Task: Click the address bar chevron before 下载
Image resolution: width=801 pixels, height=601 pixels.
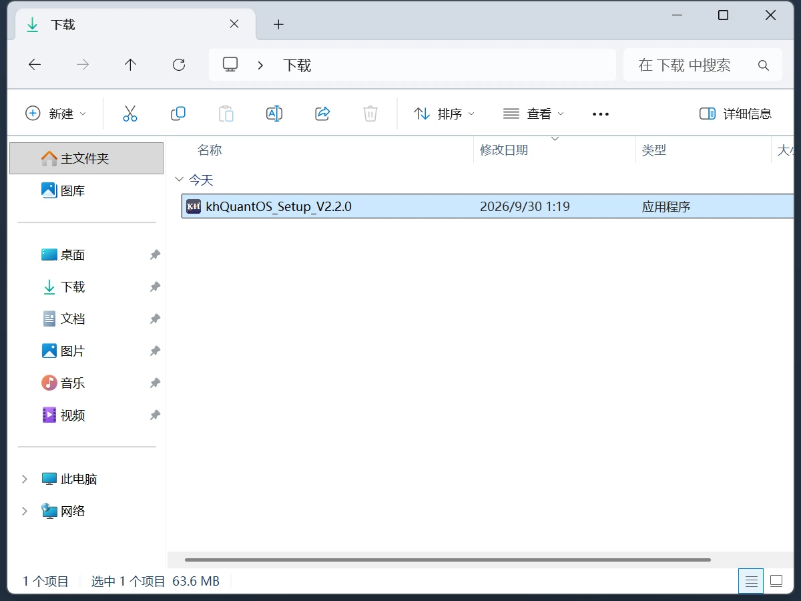Action: 261,65
